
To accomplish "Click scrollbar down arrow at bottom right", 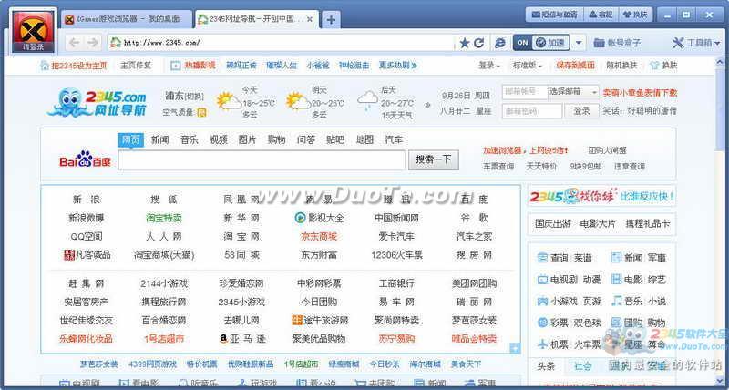I will [721, 379].
